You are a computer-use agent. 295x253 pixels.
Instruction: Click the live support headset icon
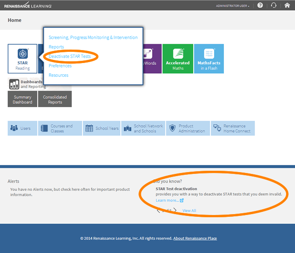pyautogui.click(x=274, y=5)
